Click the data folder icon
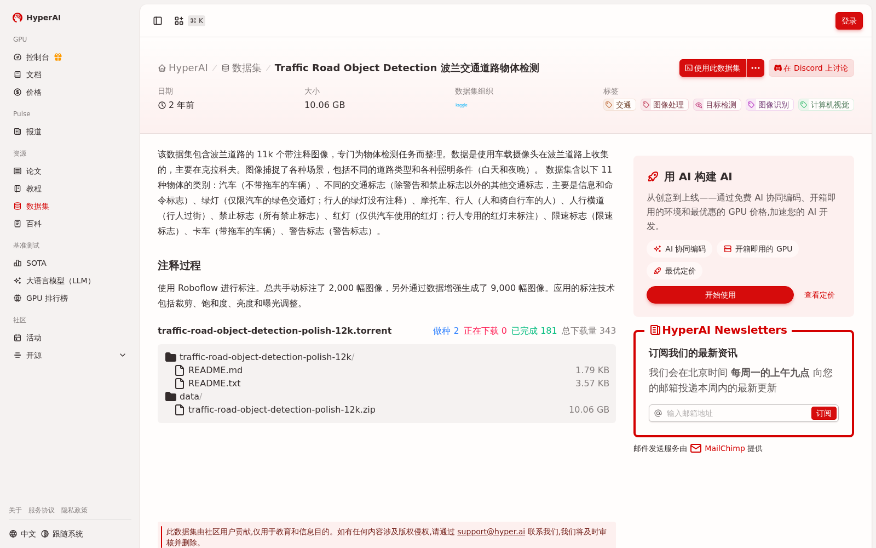This screenshot has width=876, height=548. [171, 396]
